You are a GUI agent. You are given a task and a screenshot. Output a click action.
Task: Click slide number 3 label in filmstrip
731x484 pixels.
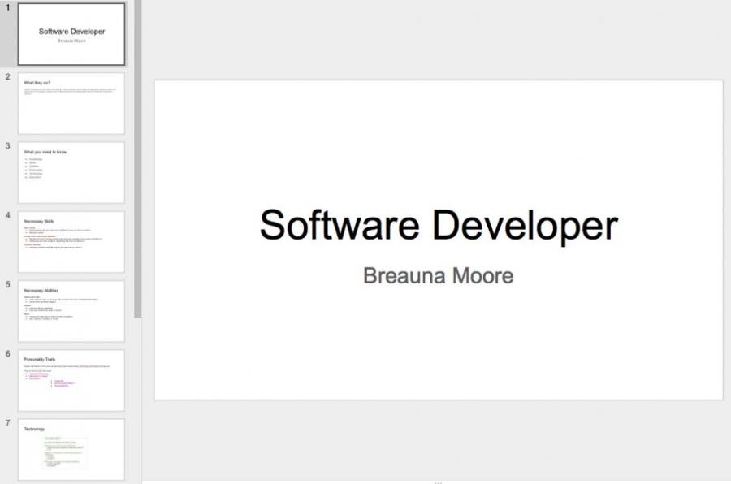point(7,146)
